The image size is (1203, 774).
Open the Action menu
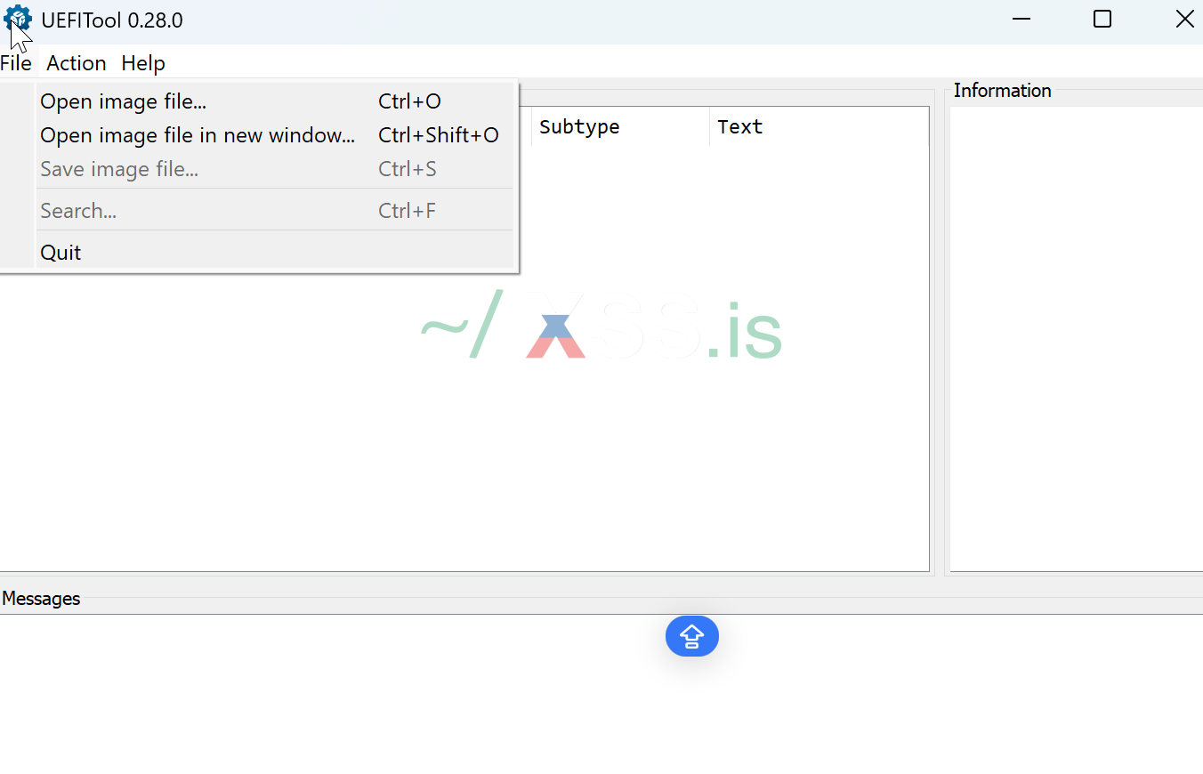pyautogui.click(x=77, y=63)
